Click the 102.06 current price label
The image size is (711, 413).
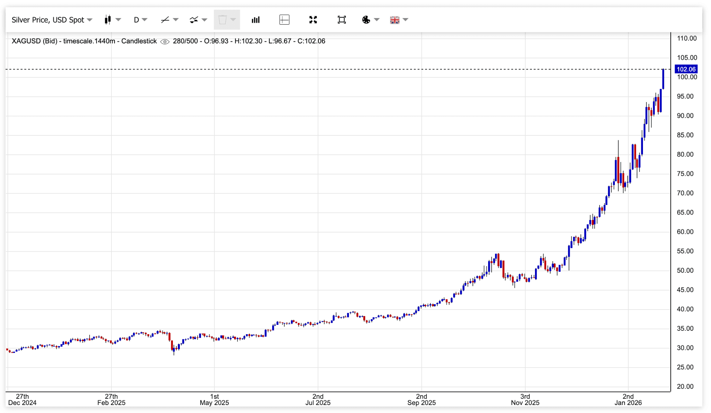[x=686, y=69]
